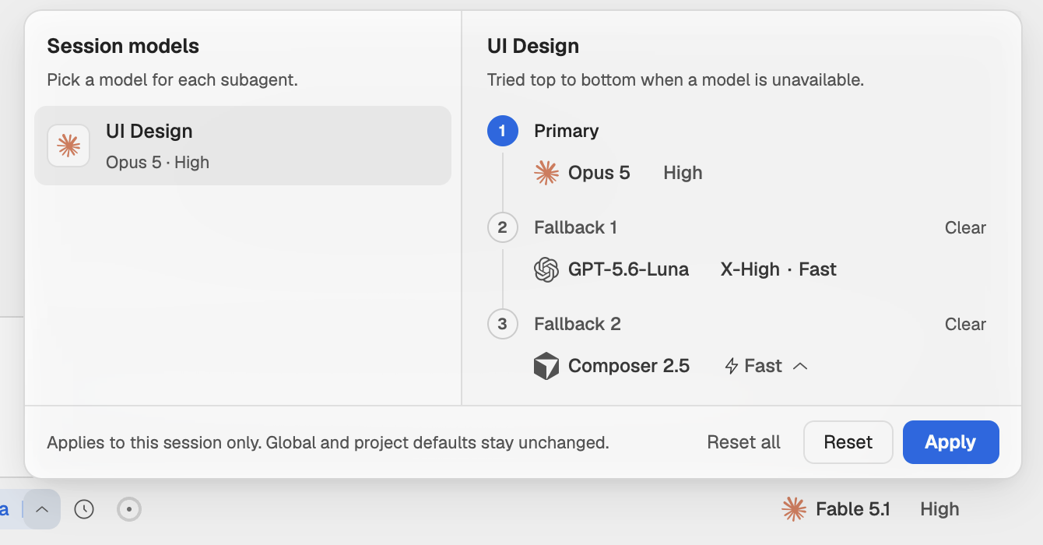
Task: Click the outlined Reset button
Action: [848, 442]
